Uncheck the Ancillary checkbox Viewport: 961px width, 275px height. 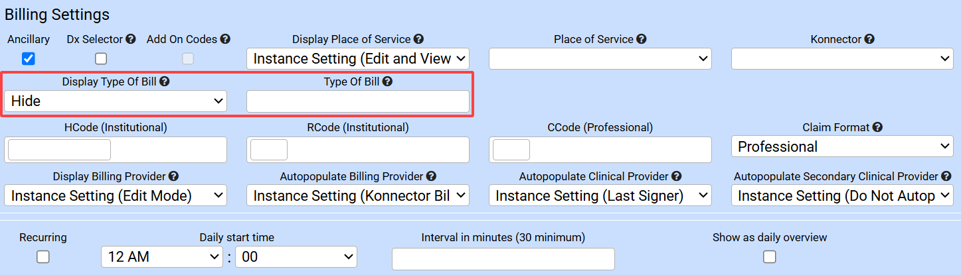pyautogui.click(x=29, y=58)
